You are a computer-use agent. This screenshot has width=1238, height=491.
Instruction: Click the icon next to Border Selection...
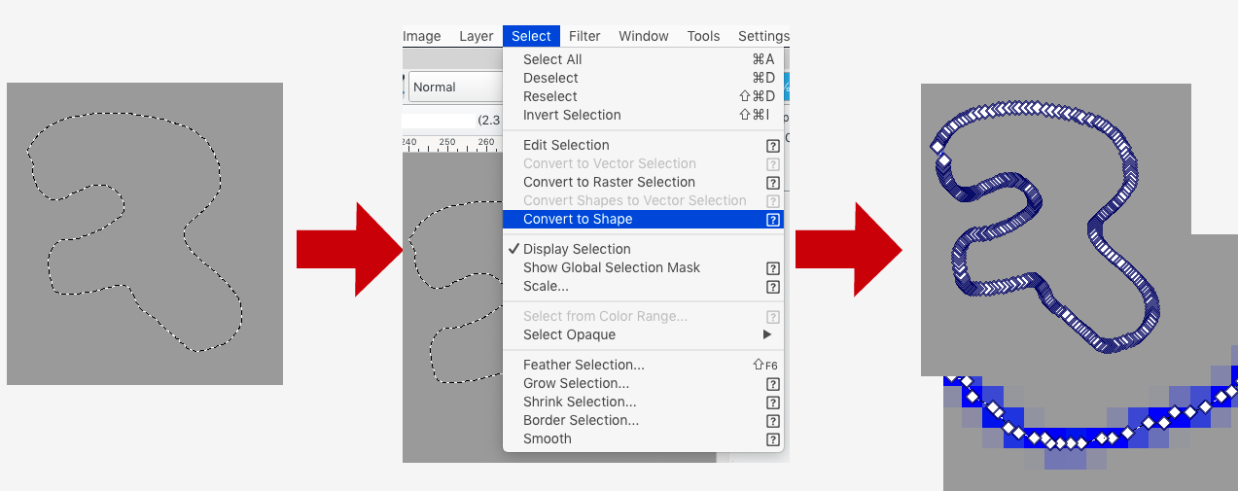tap(773, 421)
